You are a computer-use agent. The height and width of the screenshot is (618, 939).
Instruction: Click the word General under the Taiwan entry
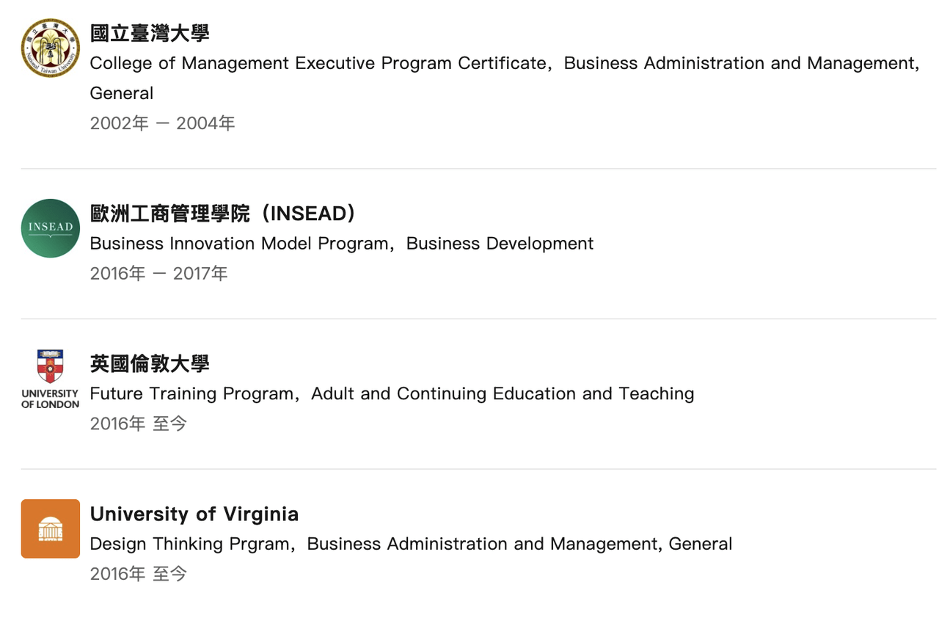[122, 93]
